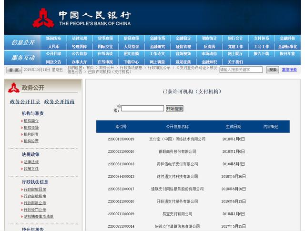Select the 银联商务股份有限公司 entry

click(177, 151)
